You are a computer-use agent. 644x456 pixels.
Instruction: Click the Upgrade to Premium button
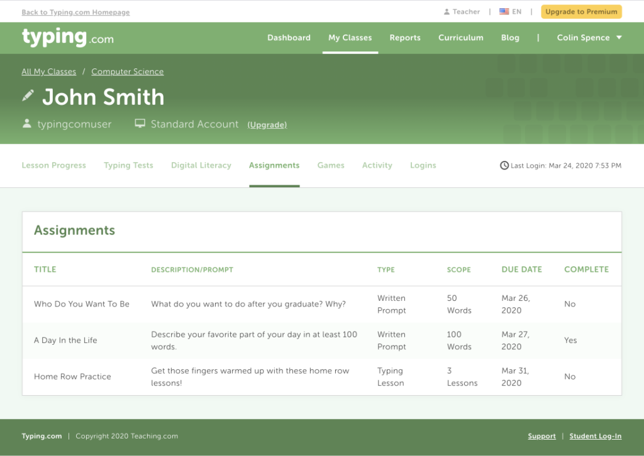[581, 11]
